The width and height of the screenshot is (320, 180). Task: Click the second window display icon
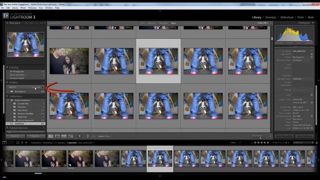(x=11, y=142)
